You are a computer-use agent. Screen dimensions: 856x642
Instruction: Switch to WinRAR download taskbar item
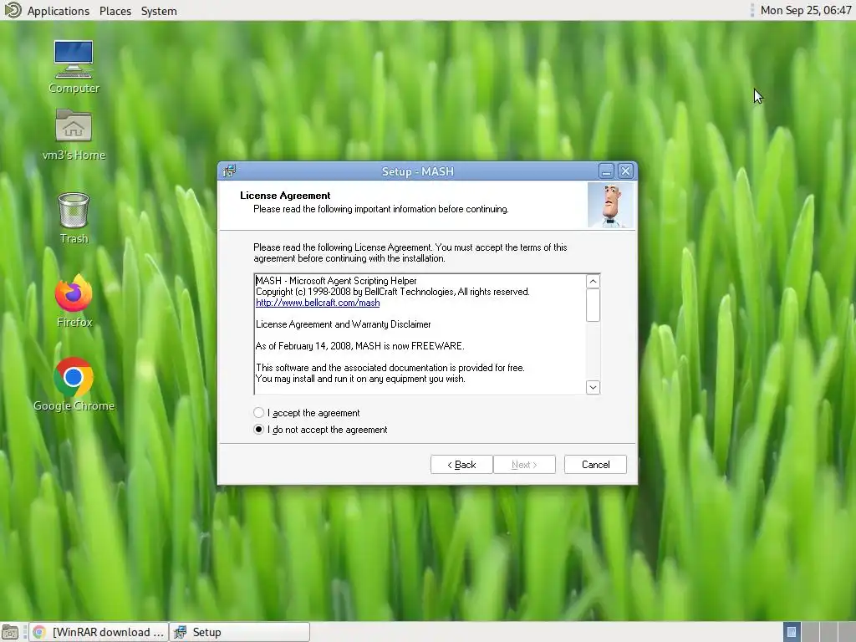[x=99, y=632]
